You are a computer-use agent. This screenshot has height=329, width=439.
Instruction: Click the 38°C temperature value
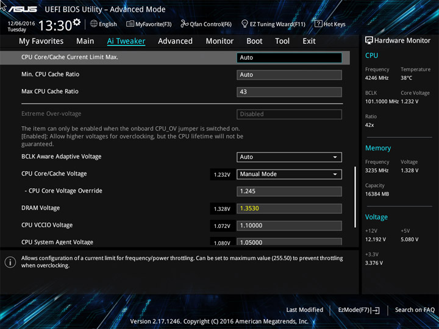pos(406,78)
